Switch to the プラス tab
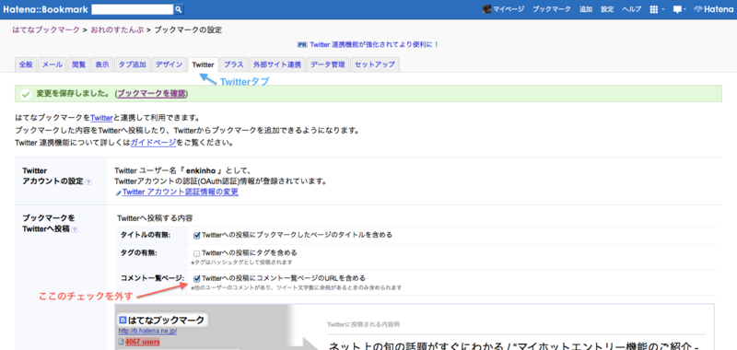The height and width of the screenshot is (350, 737). point(234,64)
